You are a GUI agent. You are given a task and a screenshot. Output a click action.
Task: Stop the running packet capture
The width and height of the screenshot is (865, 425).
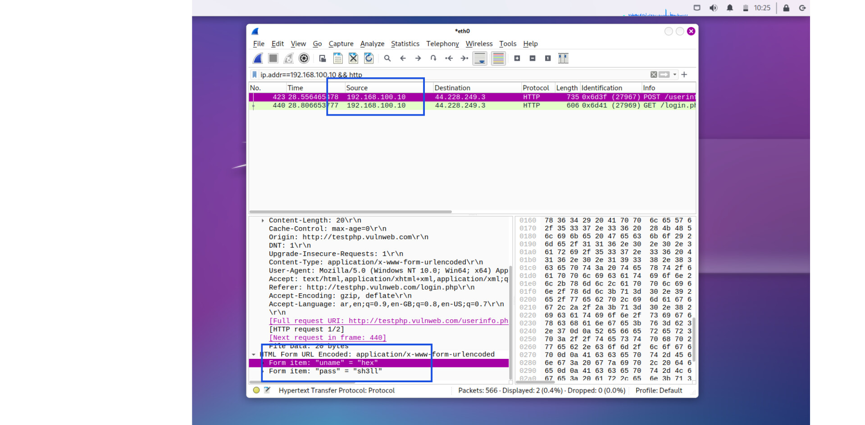click(273, 58)
